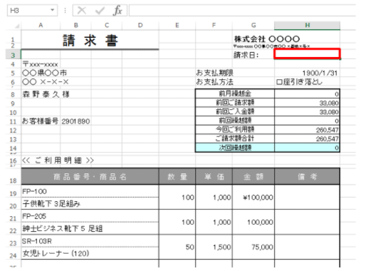This screenshot has width=368, height=271.
Task: Select the 備考 header cell
Action: click(307, 176)
